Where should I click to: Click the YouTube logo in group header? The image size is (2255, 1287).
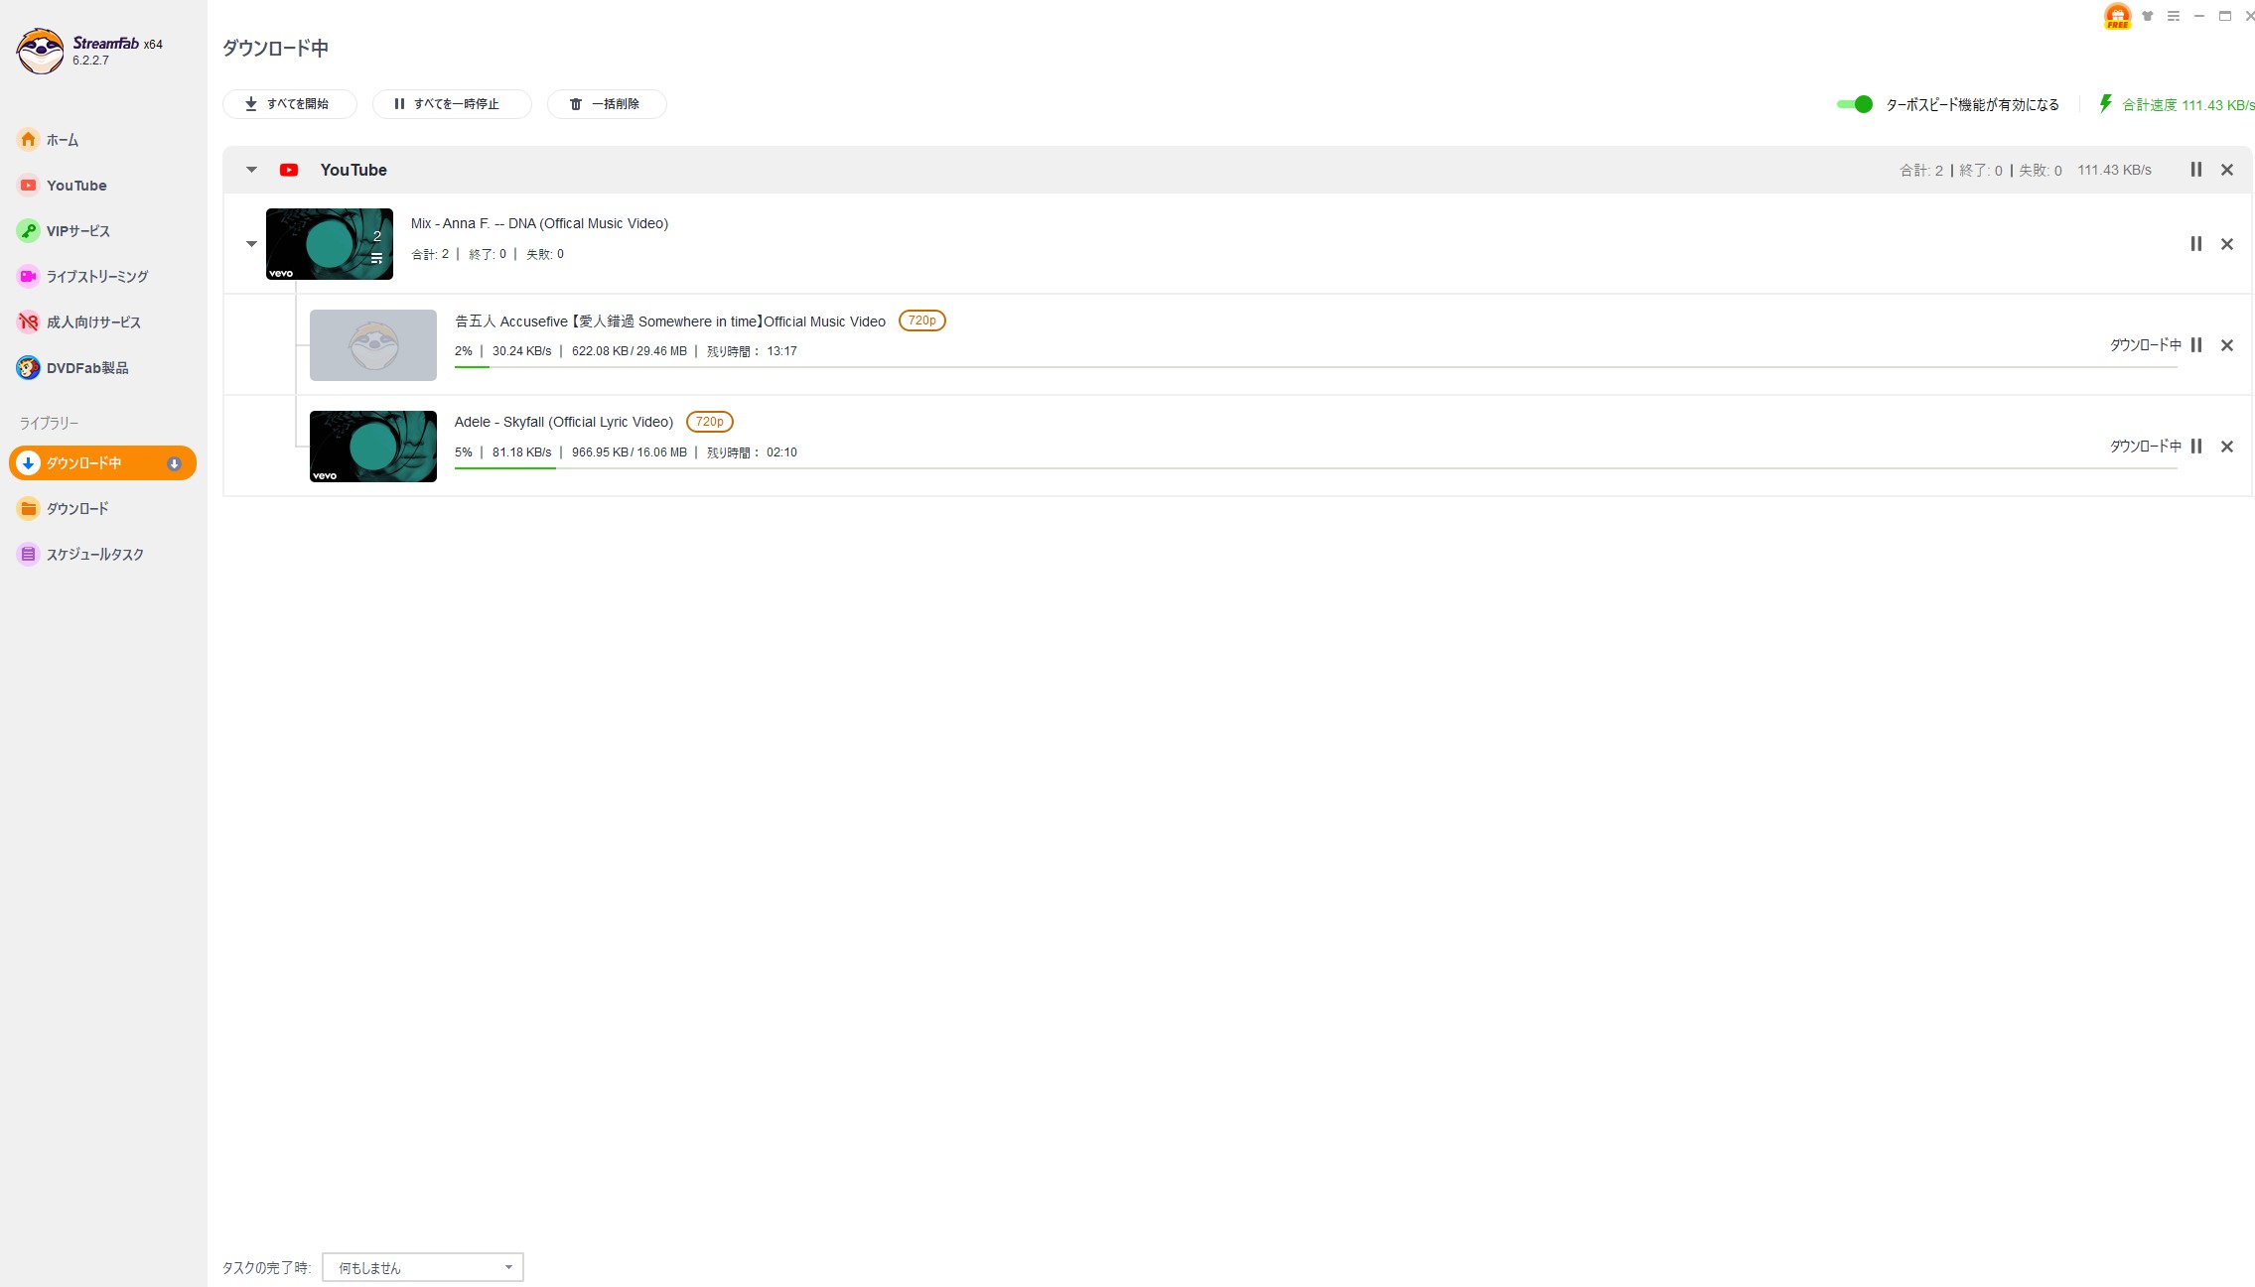[289, 170]
